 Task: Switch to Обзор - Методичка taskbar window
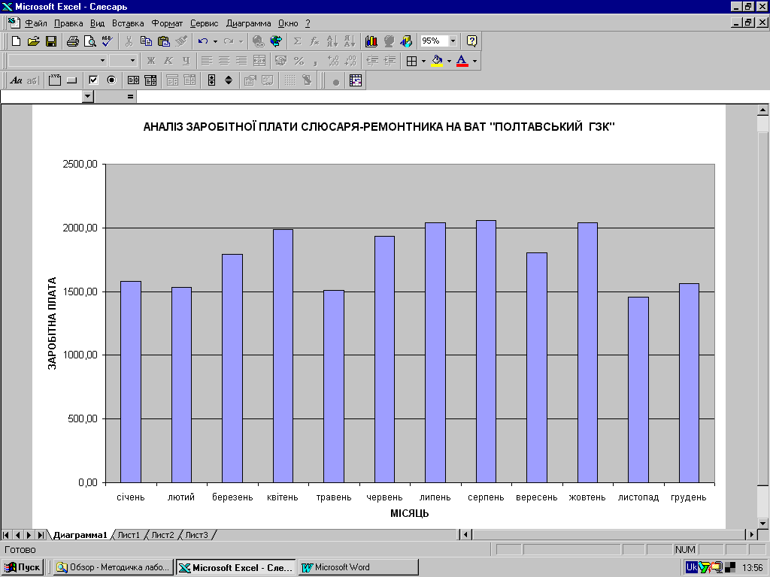click(113, 567)
